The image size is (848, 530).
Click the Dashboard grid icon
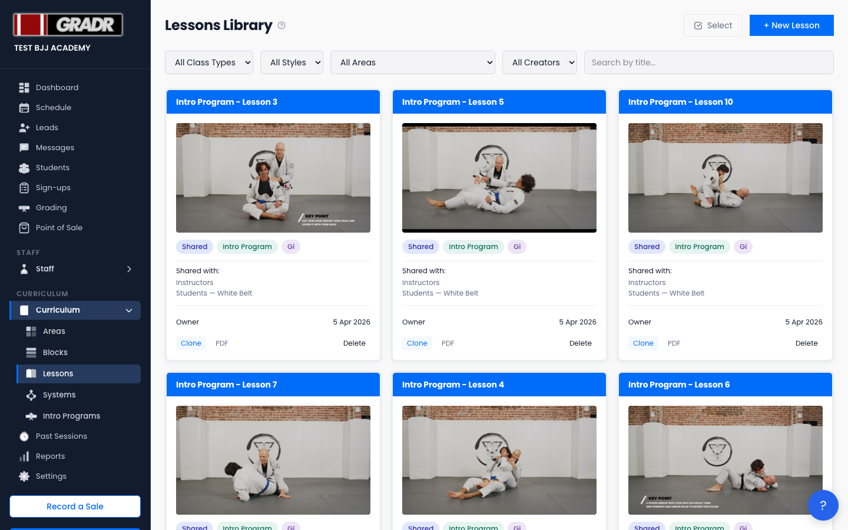[24, 88]
